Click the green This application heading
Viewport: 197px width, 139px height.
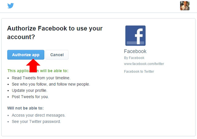pyautogui.click(x=38, y=71)
